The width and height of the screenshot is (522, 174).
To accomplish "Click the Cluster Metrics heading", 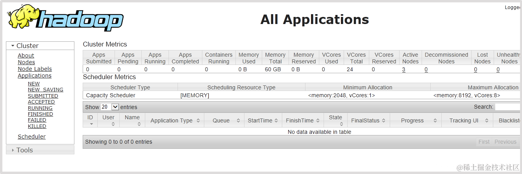I will point(105,44).
